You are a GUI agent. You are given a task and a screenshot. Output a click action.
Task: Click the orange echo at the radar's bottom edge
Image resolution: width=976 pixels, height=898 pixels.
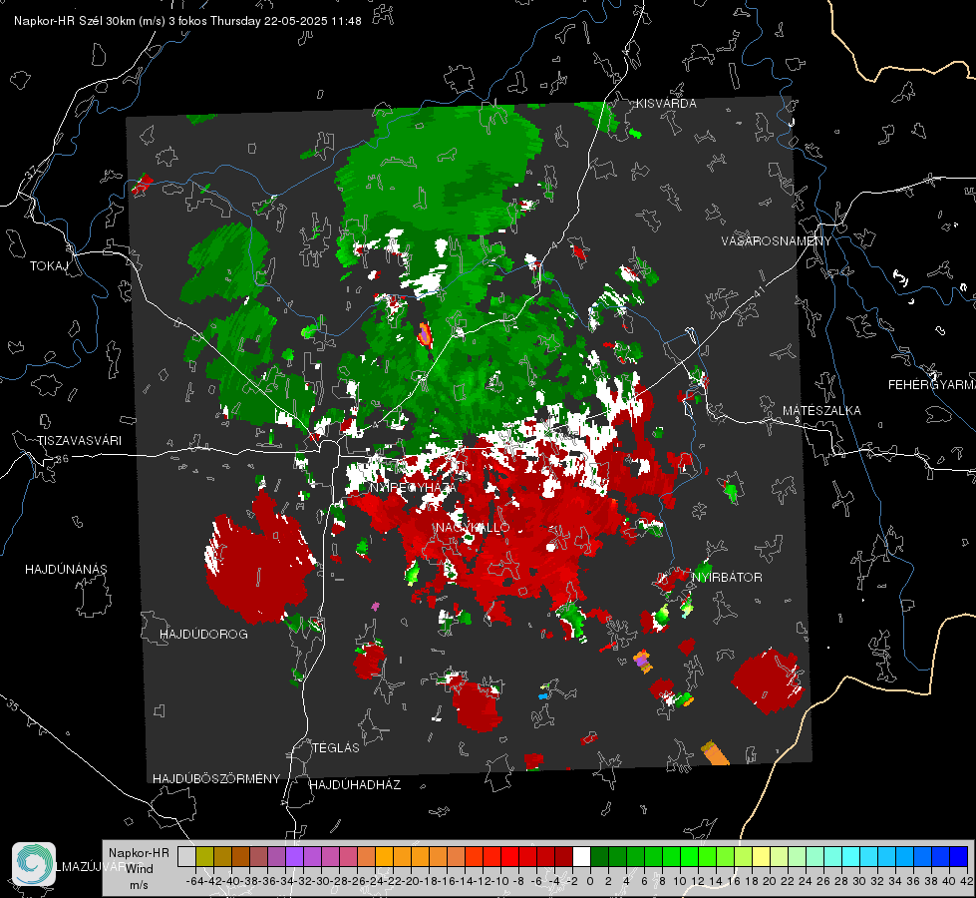point(715,752)
